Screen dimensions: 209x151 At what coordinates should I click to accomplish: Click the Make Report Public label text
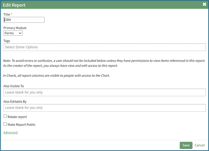22,125
